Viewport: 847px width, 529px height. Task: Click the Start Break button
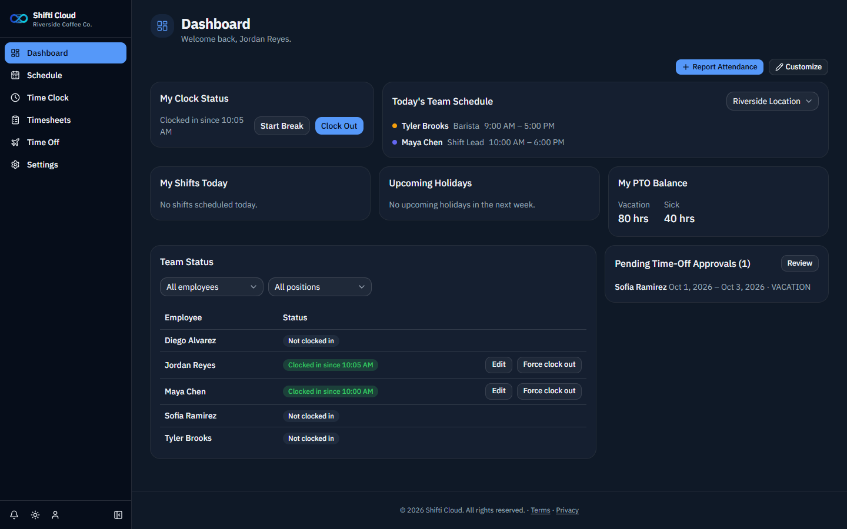(282, 126)
